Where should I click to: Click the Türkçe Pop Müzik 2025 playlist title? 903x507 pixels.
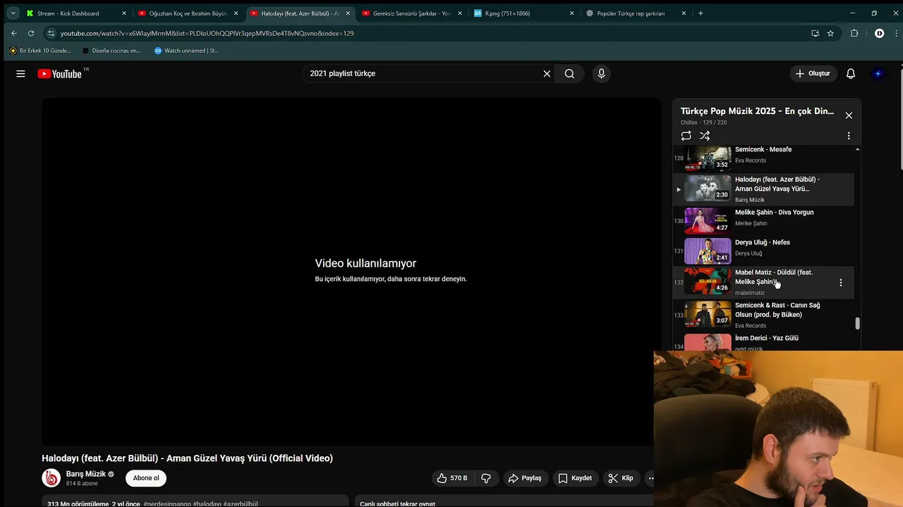tap(757, 111)
